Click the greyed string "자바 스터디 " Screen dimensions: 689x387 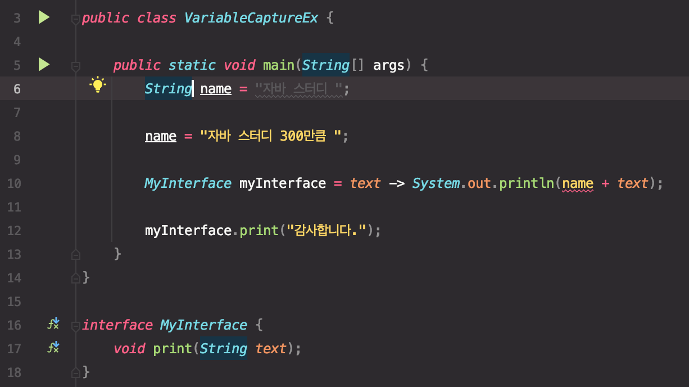(298, 89)
